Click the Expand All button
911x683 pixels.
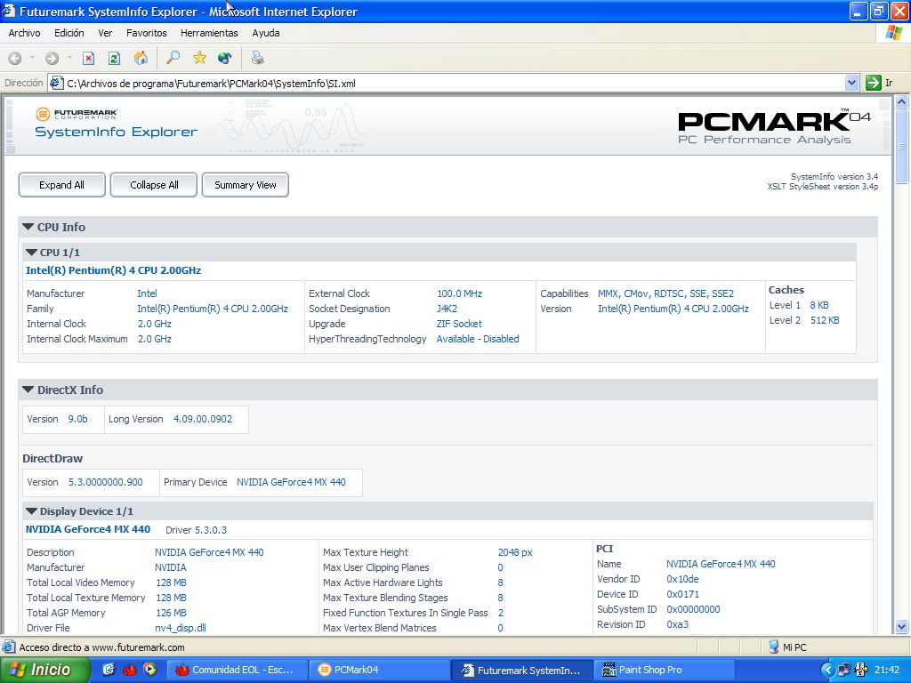coord(61,185)
